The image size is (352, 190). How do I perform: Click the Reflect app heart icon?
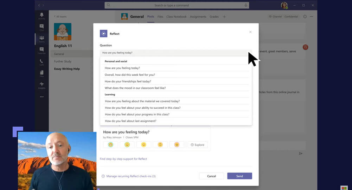[103, 34]
